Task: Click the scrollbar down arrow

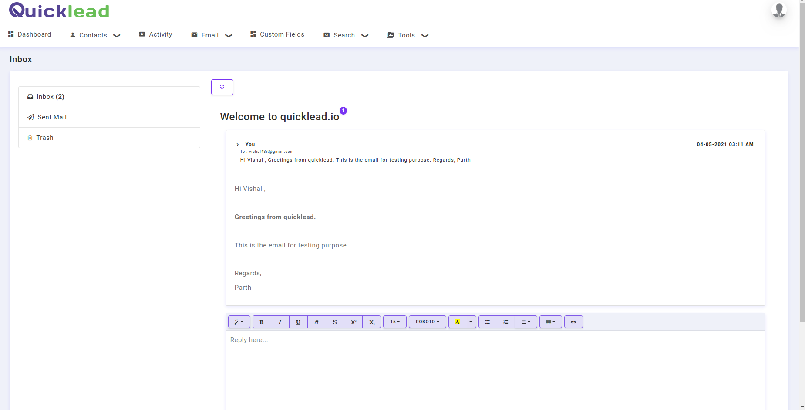Action: click(802, 407)
